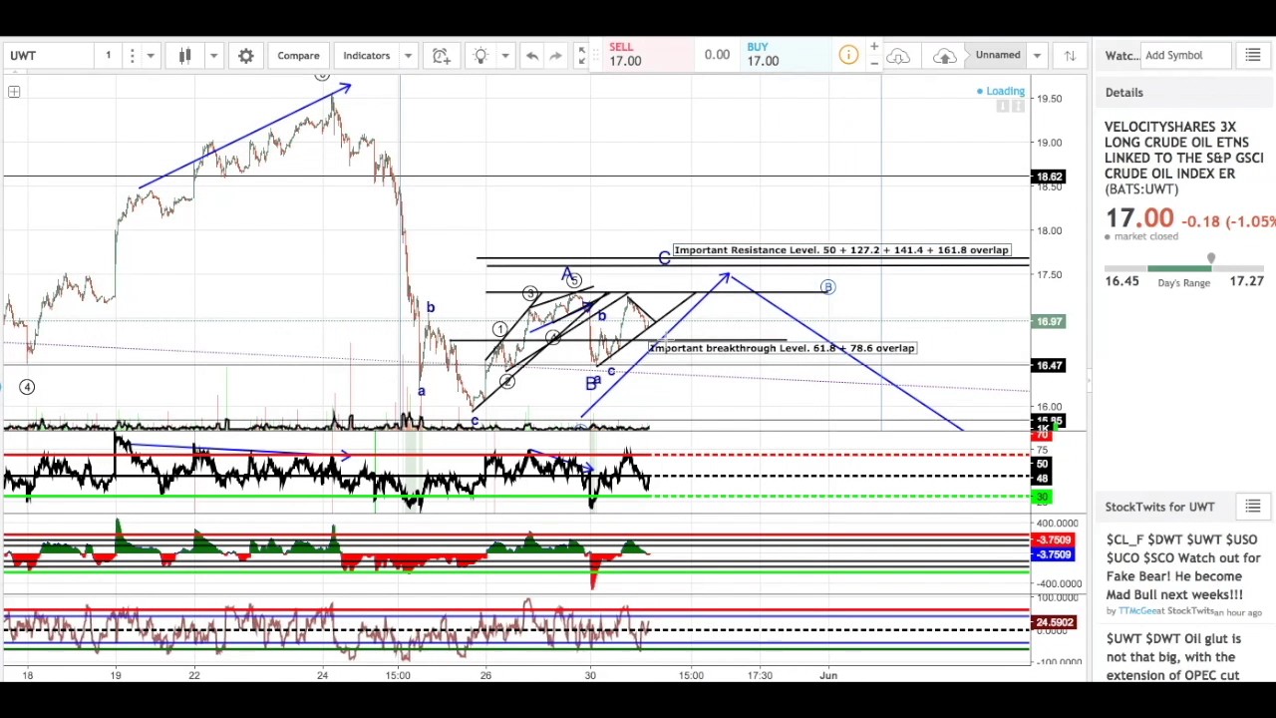Open the candlestick chart style selector
Image resolution: width=1276 pixels, height=718 pixels.
point(184,56)
